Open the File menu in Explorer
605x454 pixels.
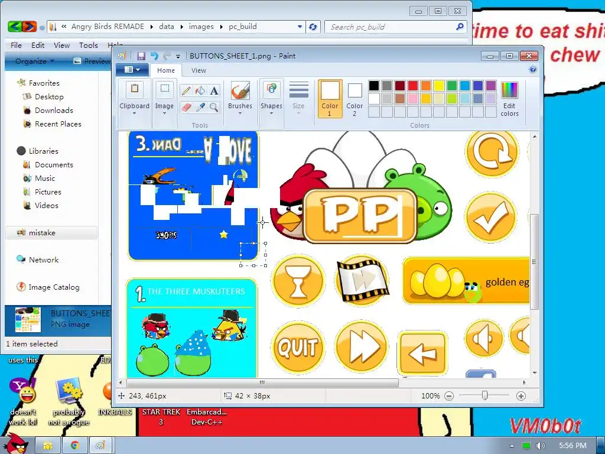(x=16, y=45)
